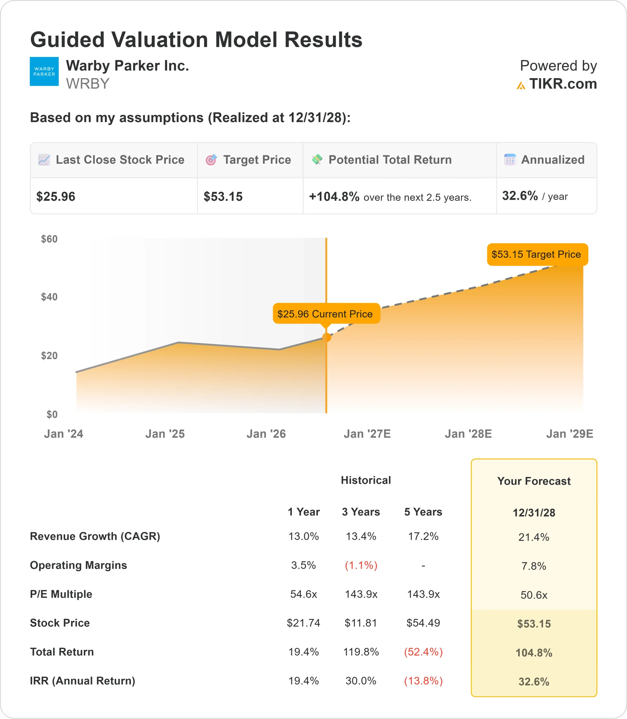Image resolution: width=627 pixels, height=719 pixels.
Task: Click the Potential Total Return header
Action: pyautogui.click(x=390, y=160)
